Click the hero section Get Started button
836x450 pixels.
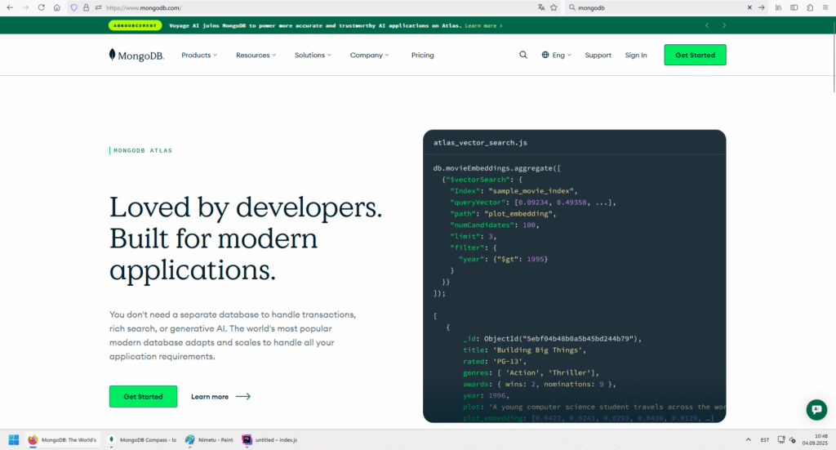click(143, 396)
